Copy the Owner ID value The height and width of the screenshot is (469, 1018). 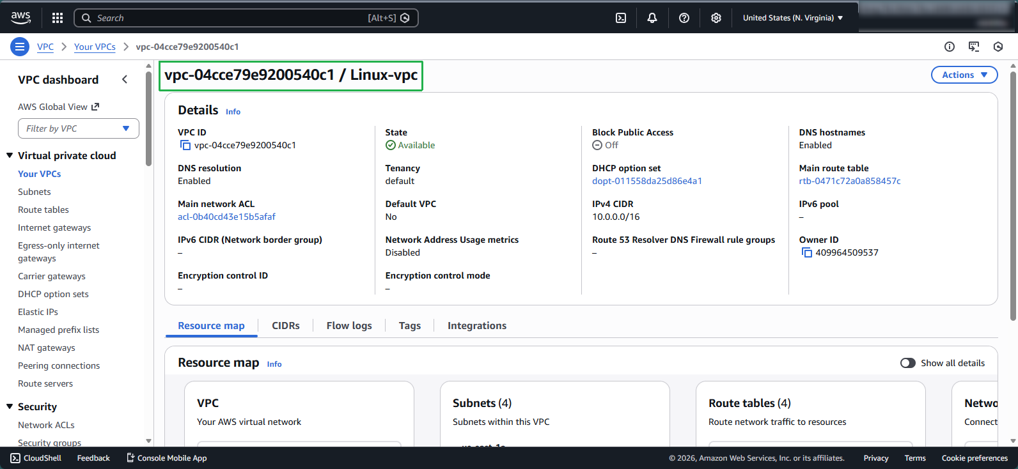pyautogui.click(x=806, y=253)
